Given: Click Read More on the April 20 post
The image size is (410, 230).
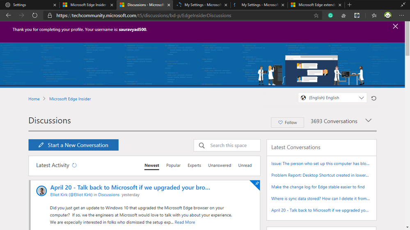Looking at the screenshot, I should click(185, 222).
